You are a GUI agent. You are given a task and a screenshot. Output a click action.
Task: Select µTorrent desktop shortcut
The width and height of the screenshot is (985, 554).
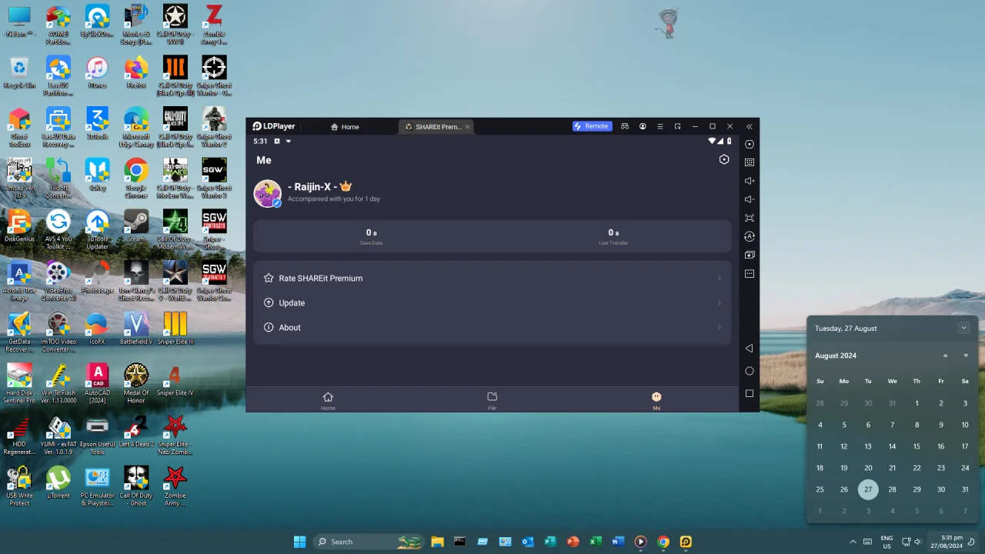tap(58, 483)
